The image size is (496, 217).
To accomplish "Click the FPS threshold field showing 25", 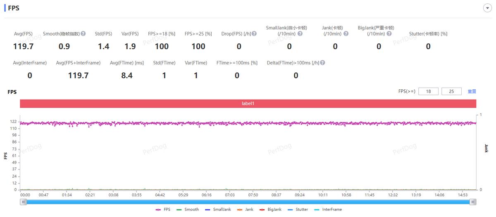I will click(451, 91).
